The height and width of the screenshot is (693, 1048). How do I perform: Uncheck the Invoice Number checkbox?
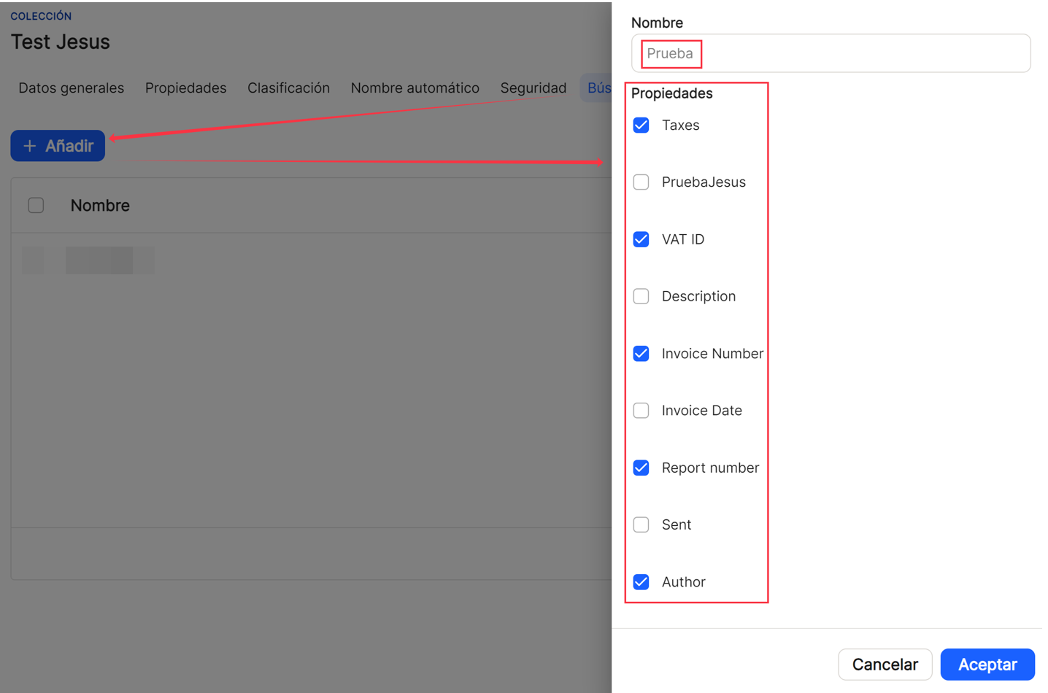641,354
